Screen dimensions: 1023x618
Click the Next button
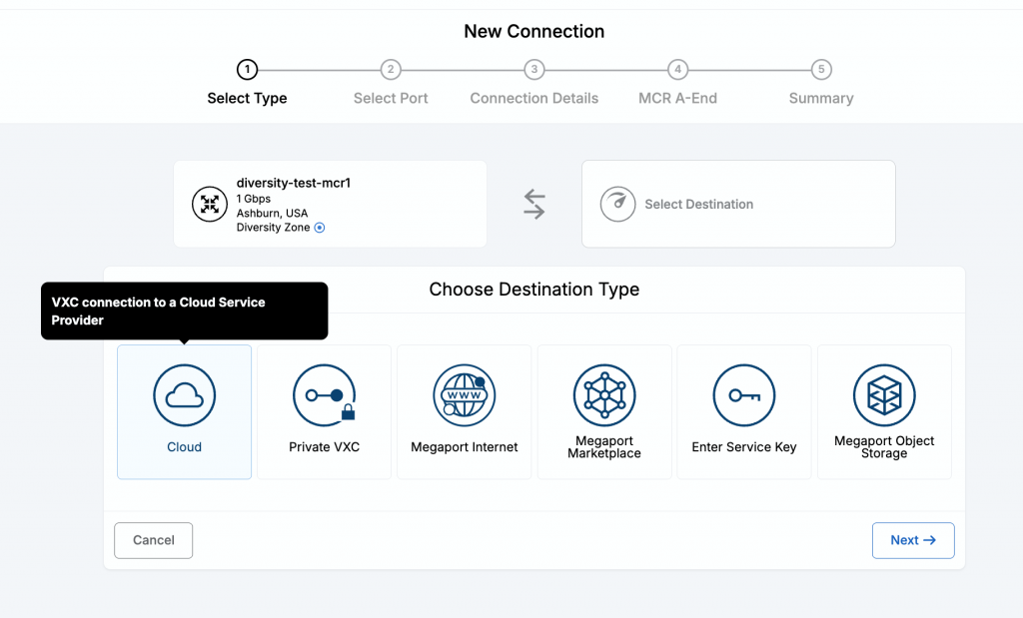(x=913, y=540)
